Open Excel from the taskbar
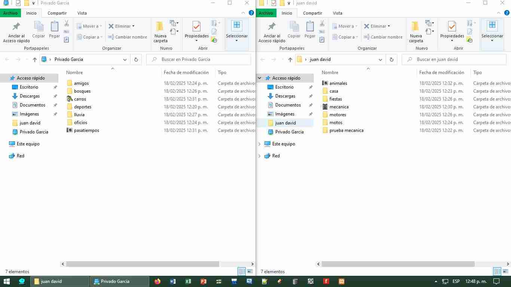The image size is (511, 287). 188,281
